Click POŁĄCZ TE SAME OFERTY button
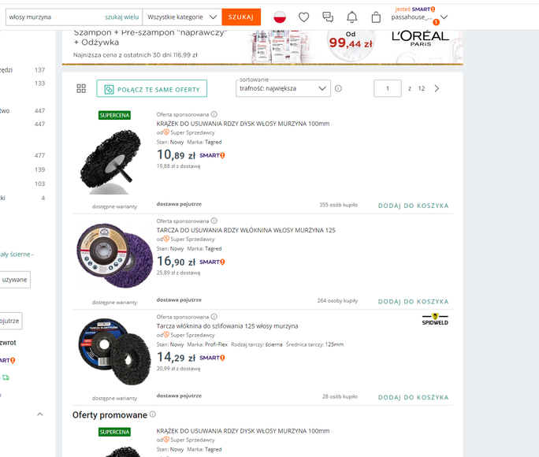Viewport: 539px width, 457px height. [x=152, y=89]
